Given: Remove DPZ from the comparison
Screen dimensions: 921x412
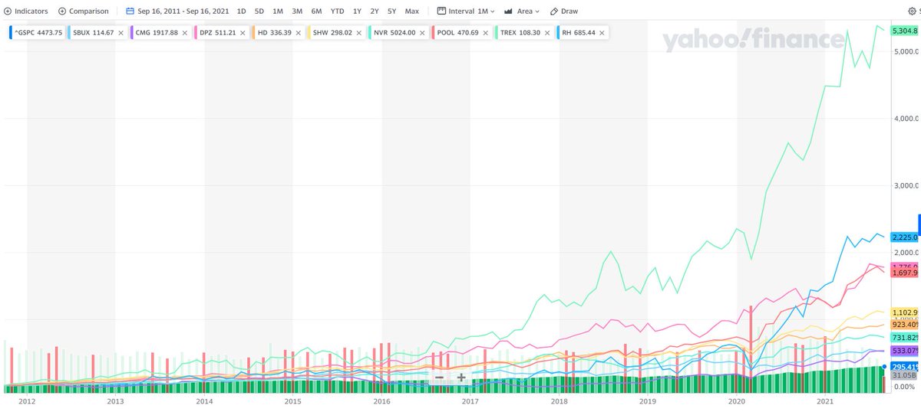Looking at the screenshot, I should [243, 33].
